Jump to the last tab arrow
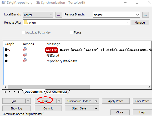 point(19,92)
